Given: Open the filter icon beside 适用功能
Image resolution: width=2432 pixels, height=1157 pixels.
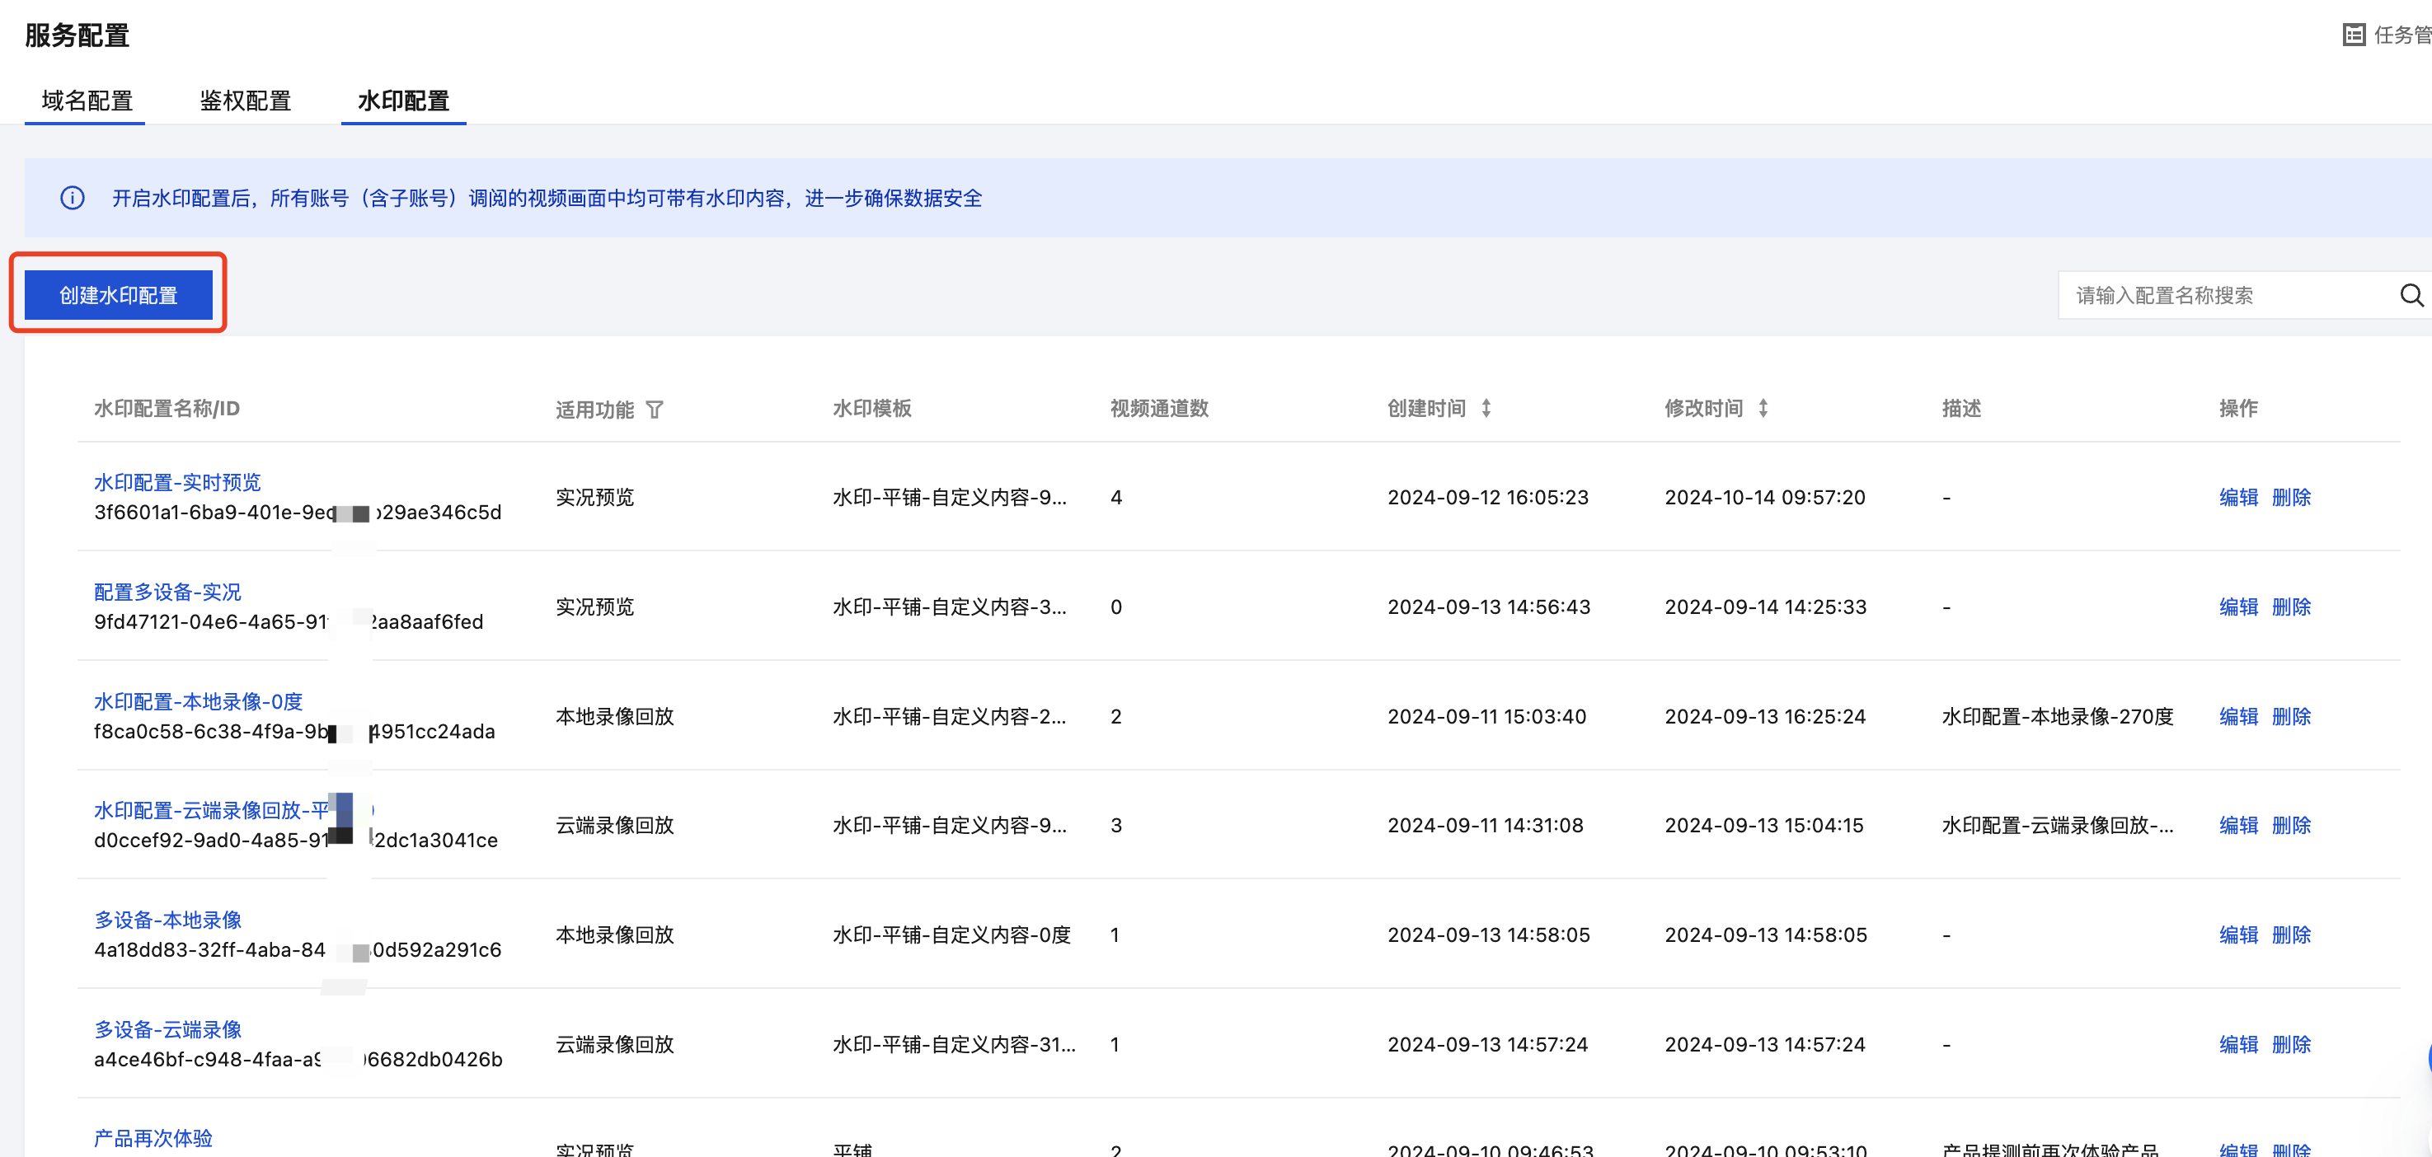Looking at the screenshot, I should [655, 410].
